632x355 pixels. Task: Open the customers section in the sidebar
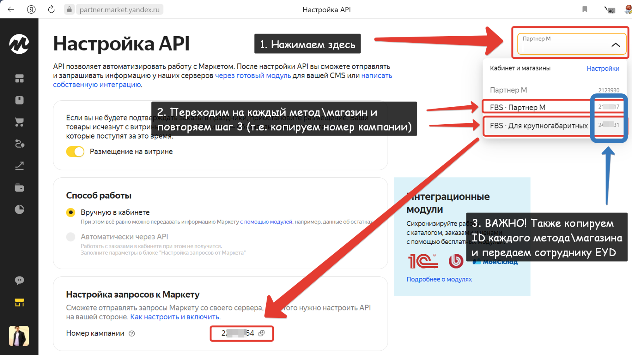tap(20, 145)
